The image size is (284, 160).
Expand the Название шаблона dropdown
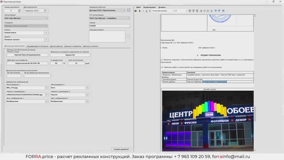[x=107, y=10]
